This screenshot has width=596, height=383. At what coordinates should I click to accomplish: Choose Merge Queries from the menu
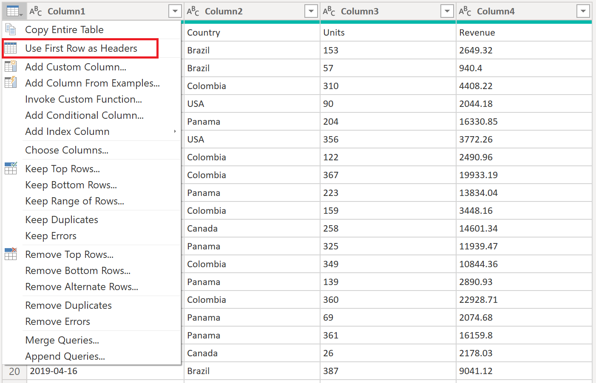pyautogui.click(x=62, y=340)
